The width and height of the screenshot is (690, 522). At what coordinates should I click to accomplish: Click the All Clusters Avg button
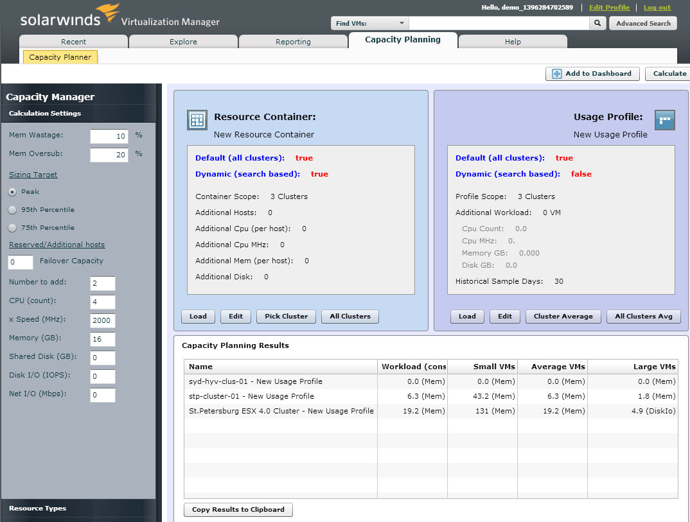click(x=643, y=317)
